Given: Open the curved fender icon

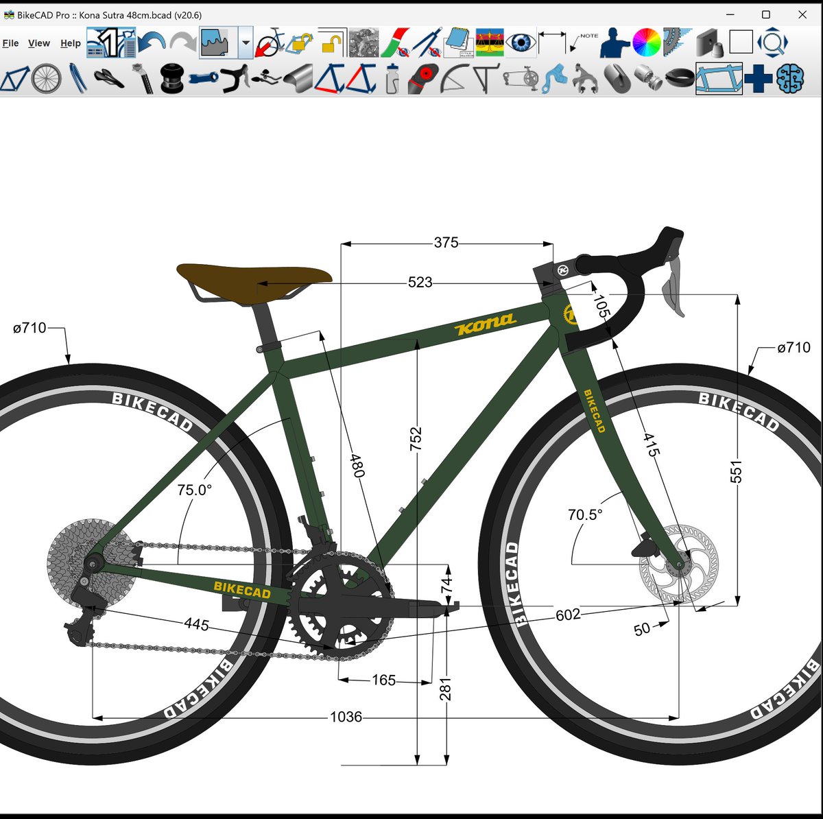Looking at the screenshot, I should point(454,78).
